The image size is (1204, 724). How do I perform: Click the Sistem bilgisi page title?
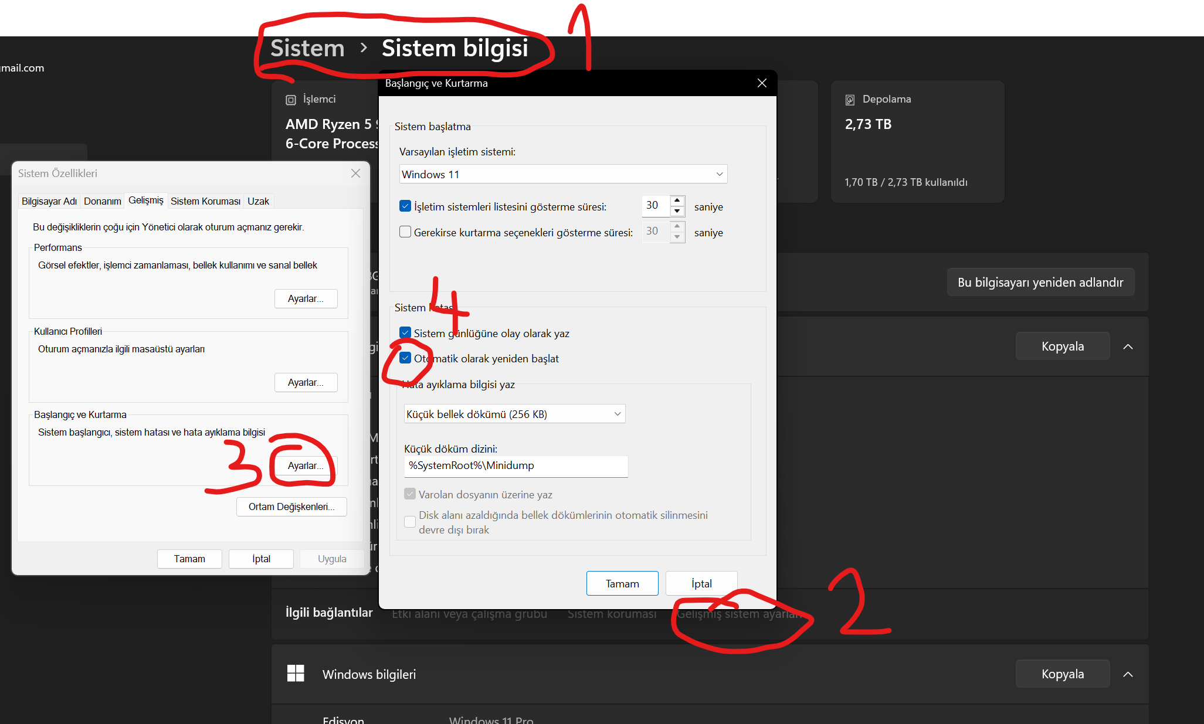click(x=455, y=48)
